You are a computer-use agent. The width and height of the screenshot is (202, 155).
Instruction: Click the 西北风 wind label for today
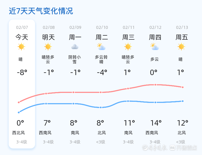(x=19, y=133)
